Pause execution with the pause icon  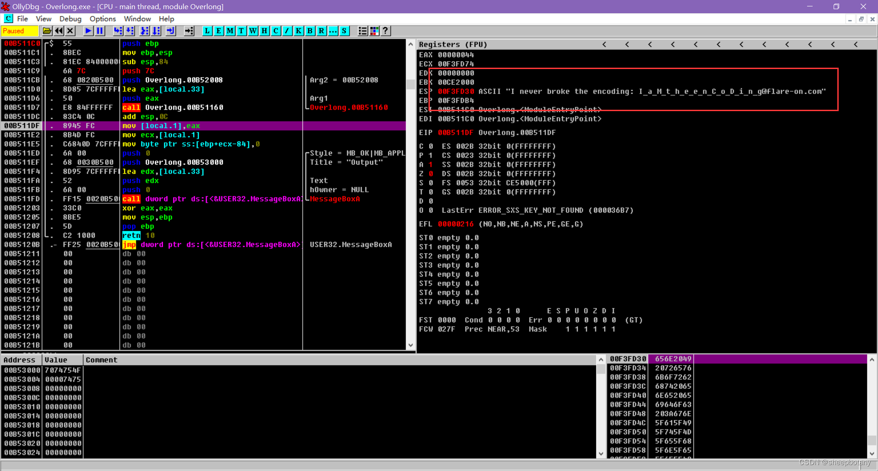[100, 31]
